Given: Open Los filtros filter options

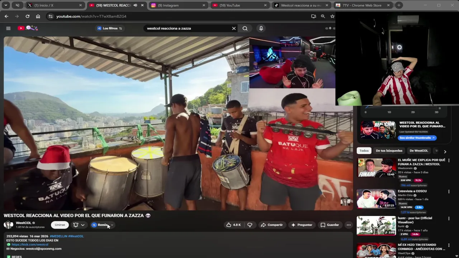Looking at the screenshot, I should tap(109, 28).
